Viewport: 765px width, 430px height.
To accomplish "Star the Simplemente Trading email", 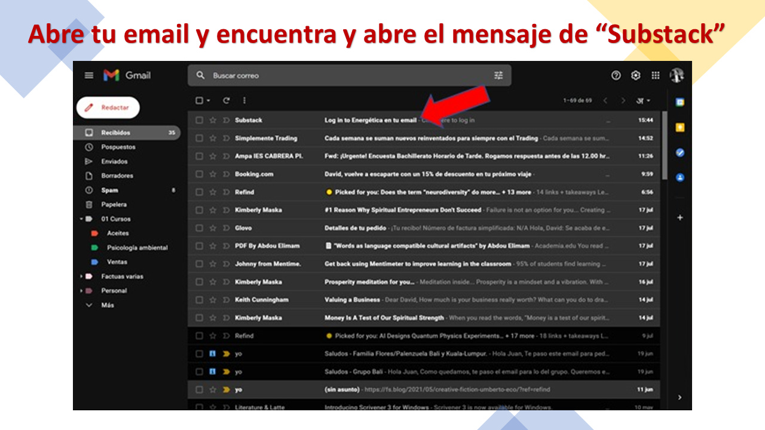I will [213, 138].
